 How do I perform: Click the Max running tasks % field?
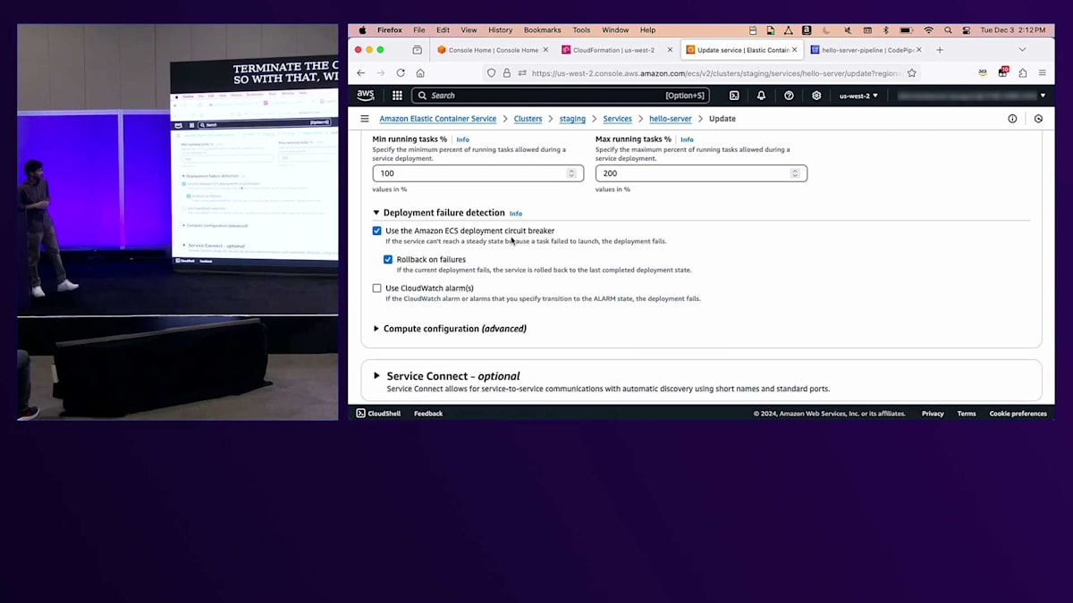[702, 173]
